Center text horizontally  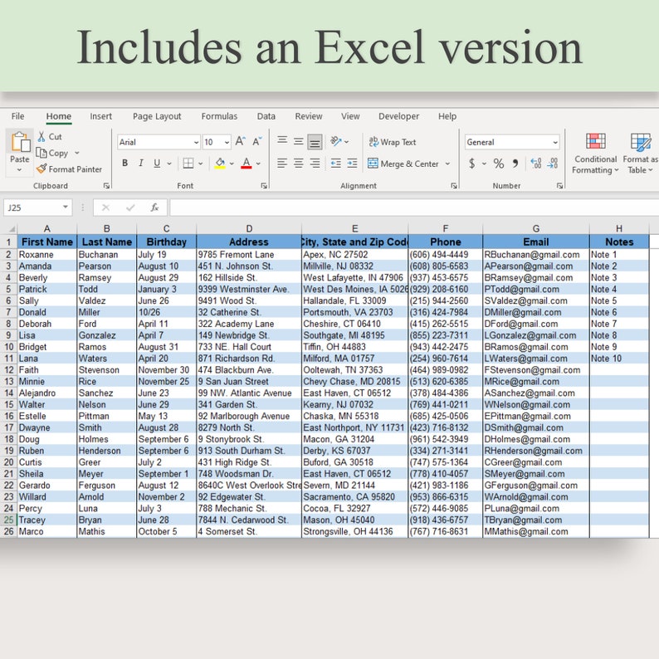pos(299,163)
